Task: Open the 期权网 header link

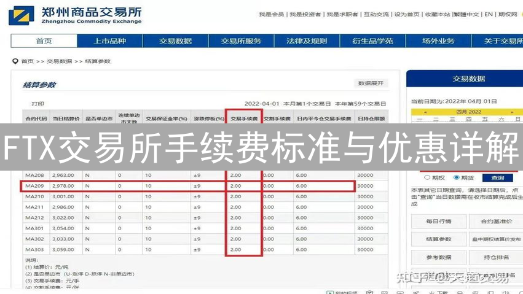Action: pyautogui.click(x=508, y=14)
